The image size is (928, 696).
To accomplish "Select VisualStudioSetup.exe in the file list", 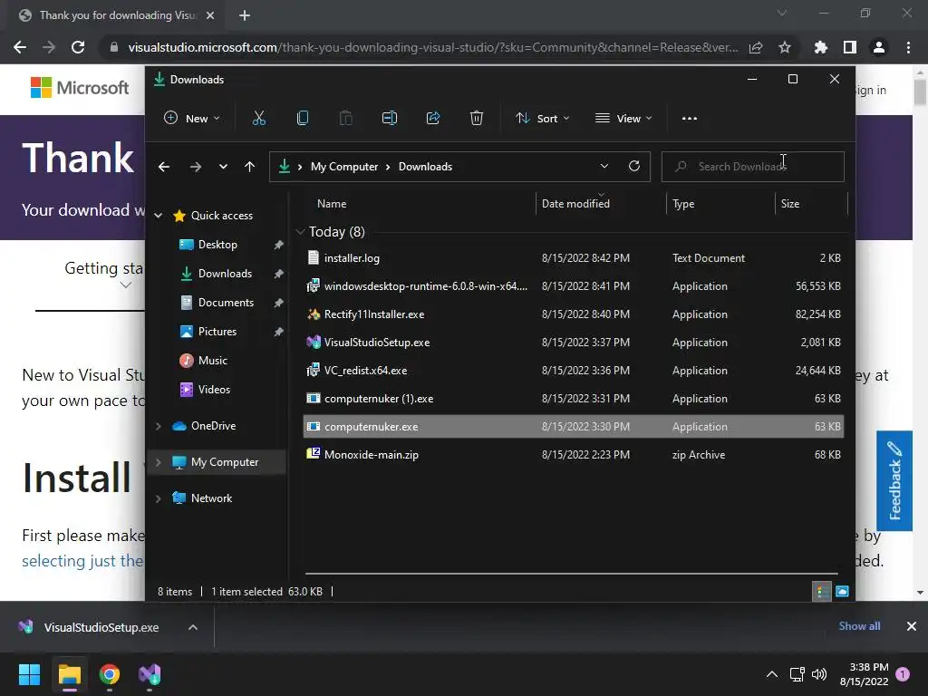I will click(573, 342).
